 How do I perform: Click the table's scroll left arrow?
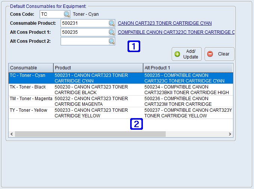point(12,134)
